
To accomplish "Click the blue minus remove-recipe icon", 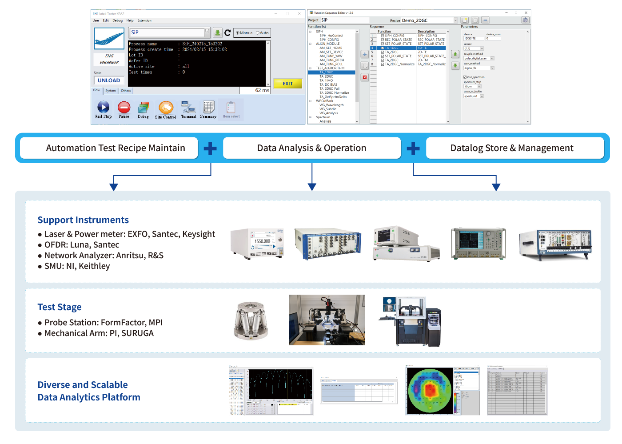I will 485,20.
